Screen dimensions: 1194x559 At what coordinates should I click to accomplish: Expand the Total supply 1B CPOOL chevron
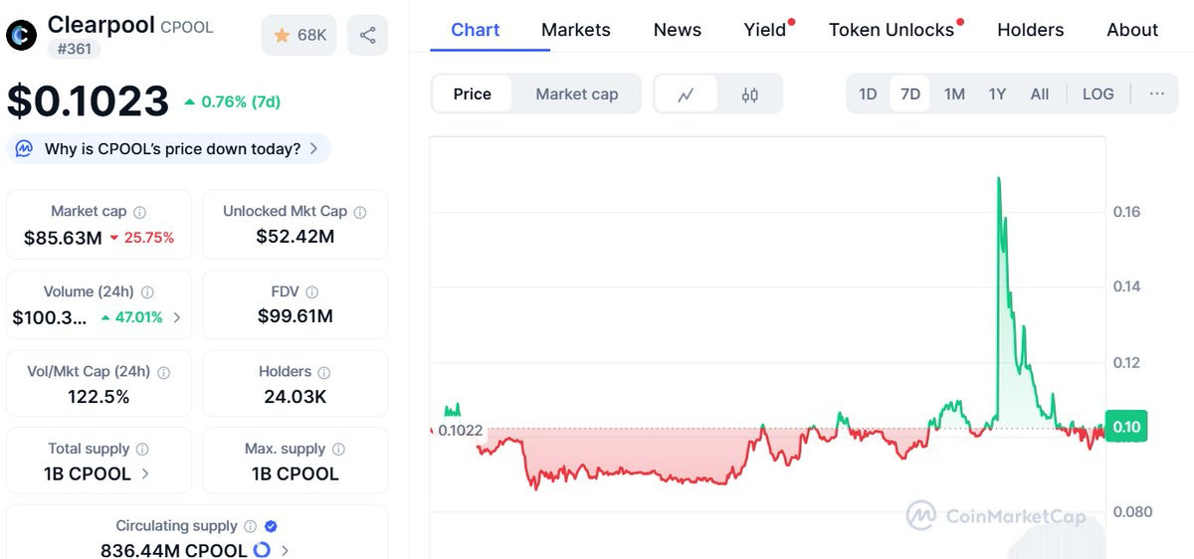coord(145,473)
